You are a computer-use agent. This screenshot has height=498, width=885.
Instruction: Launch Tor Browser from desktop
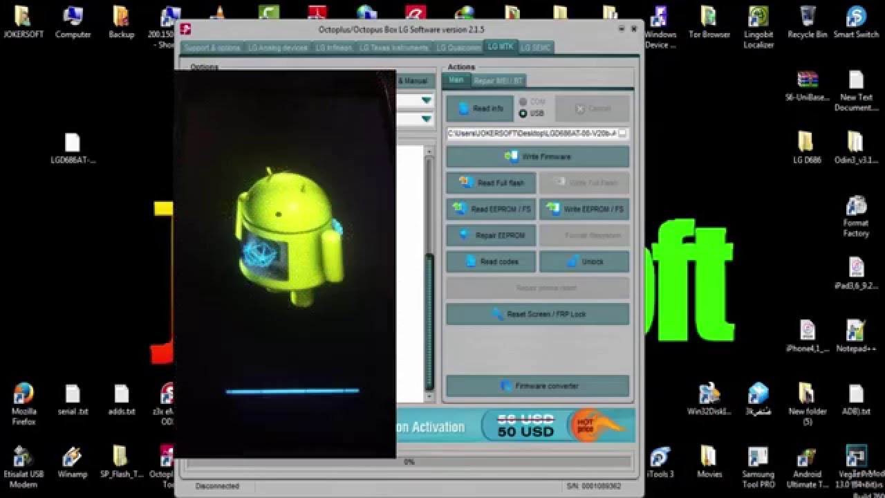[x=709, y=21]
